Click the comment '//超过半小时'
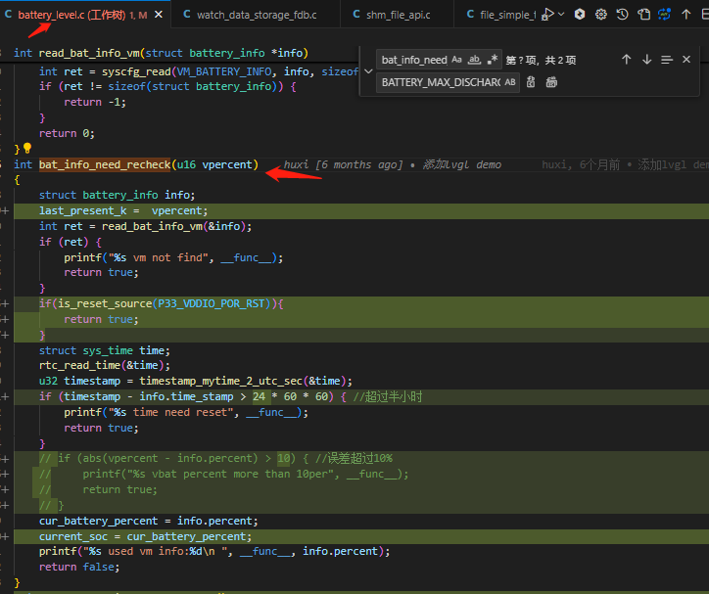The image size is (709, 594). 388,396
